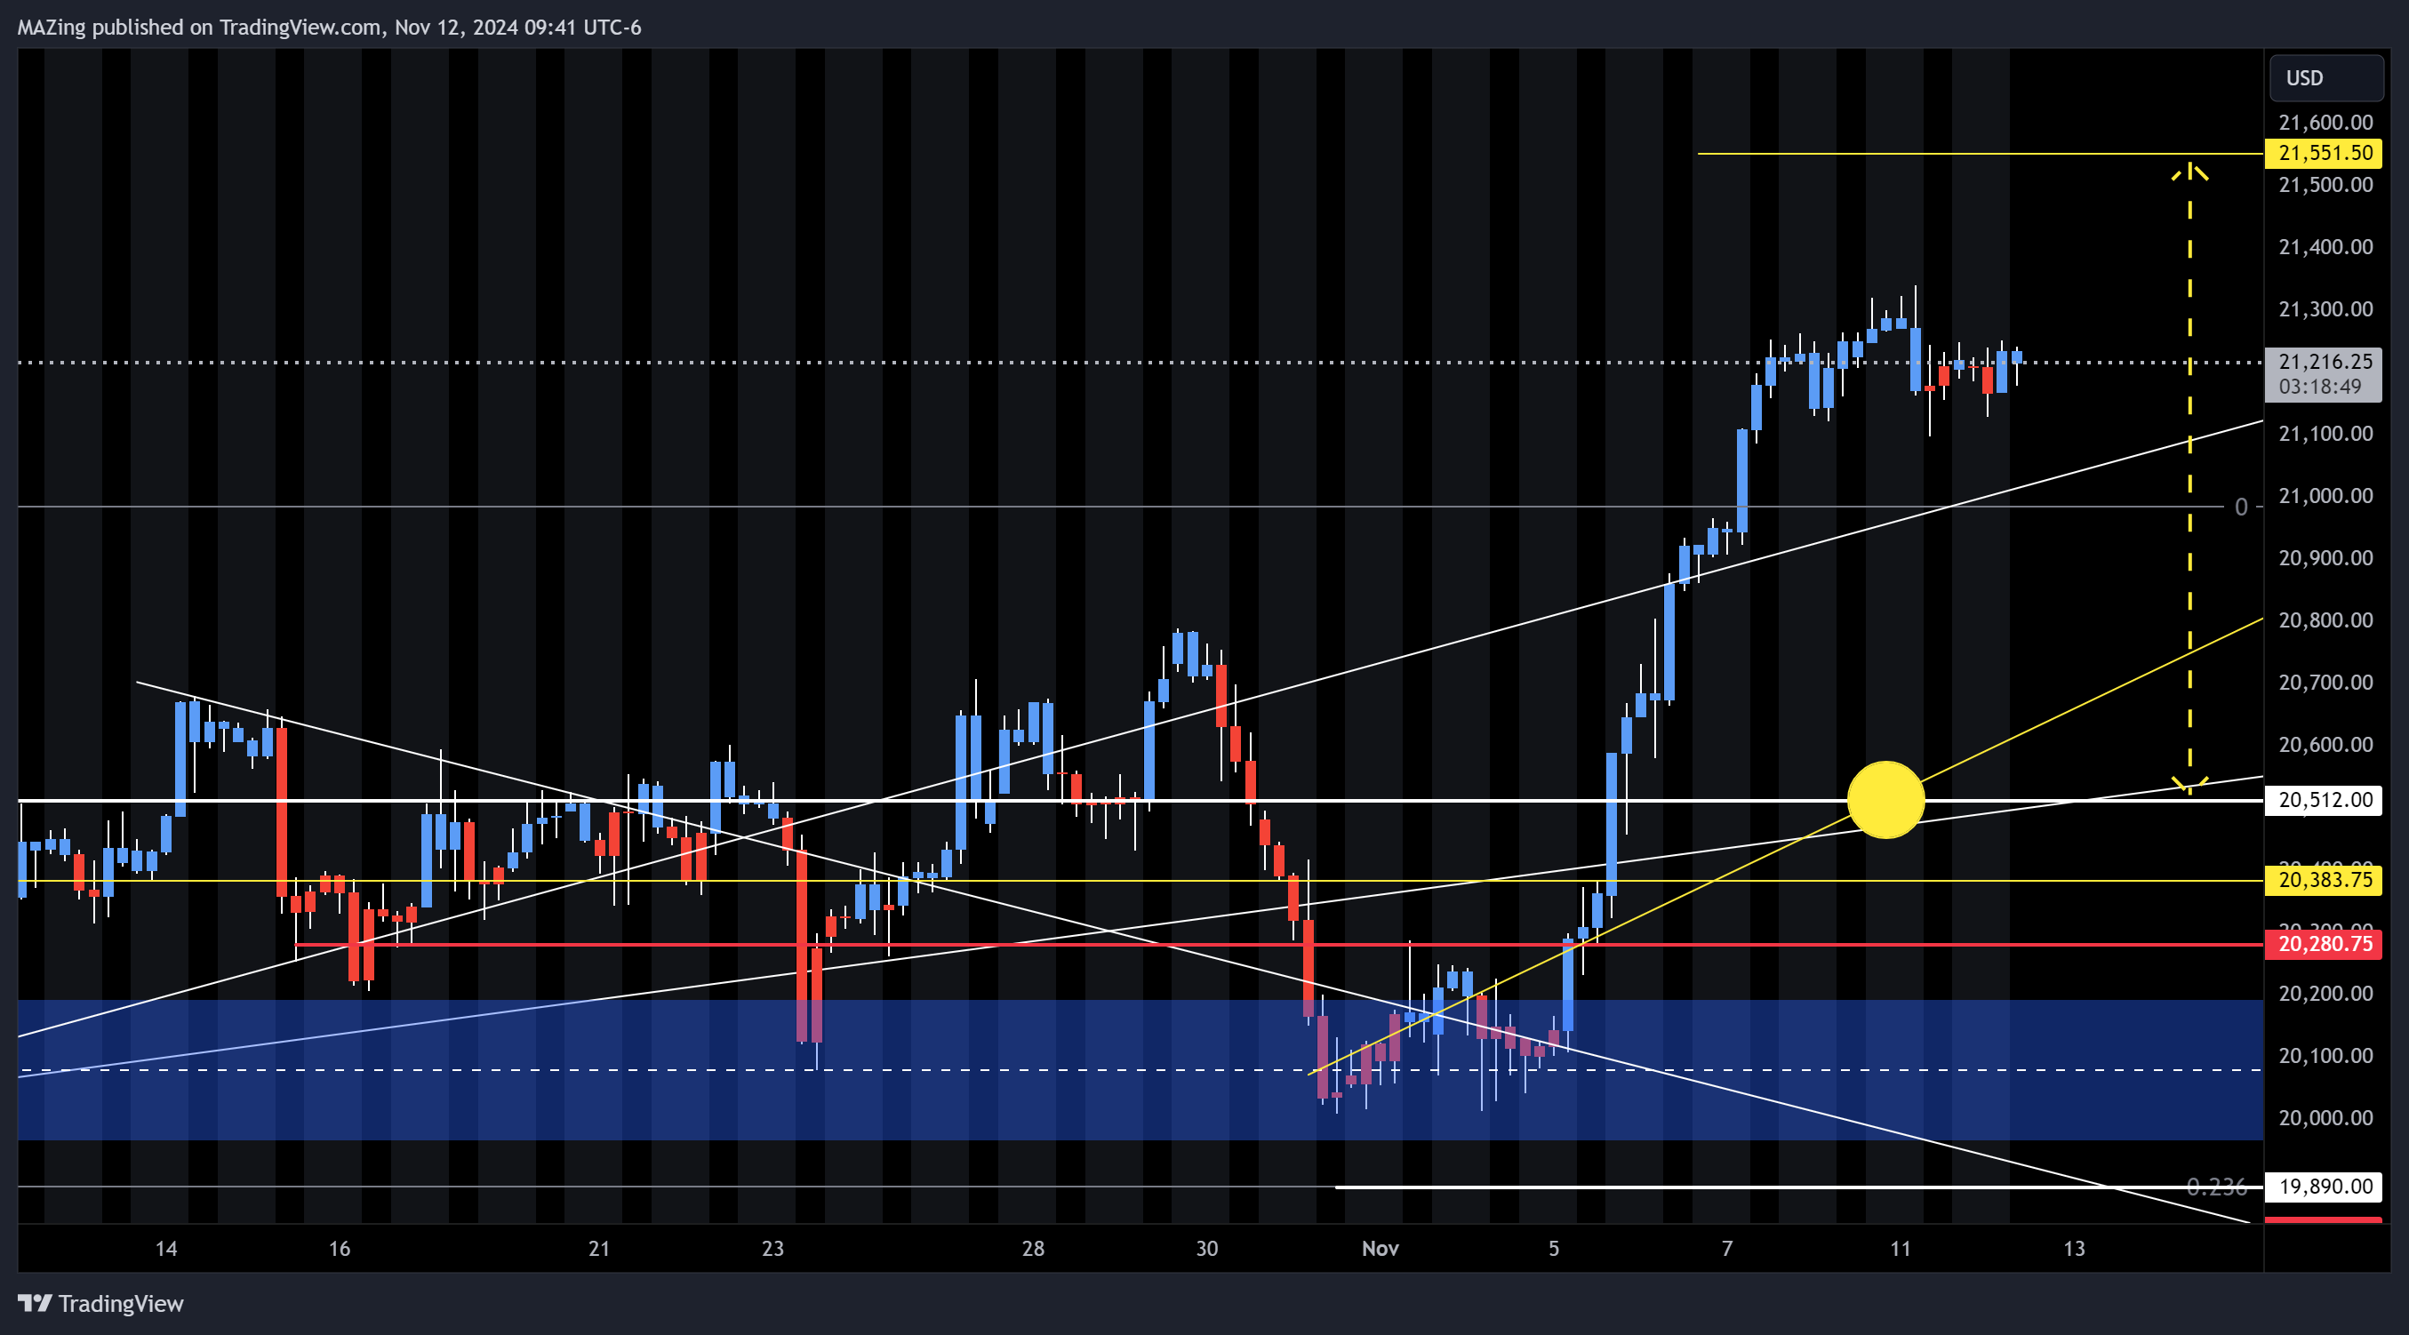
Task: Click the date label 11 on time axis
Action: (x=1901, y=1249)
